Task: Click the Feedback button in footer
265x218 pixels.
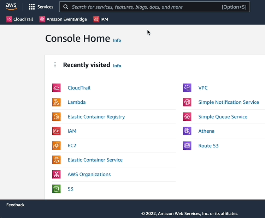Action: (16, 205)
